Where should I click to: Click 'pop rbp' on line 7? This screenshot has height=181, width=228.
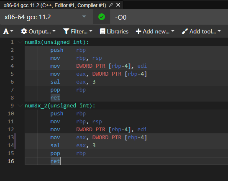(x=68, y=90)
